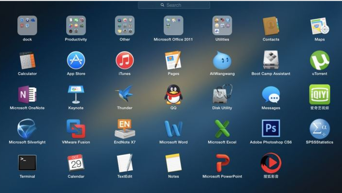Viewport: 342px width, 193px height.
Task: Launch Microsoft OneNote
Action: pyautogui.click(x=27, y=95)
